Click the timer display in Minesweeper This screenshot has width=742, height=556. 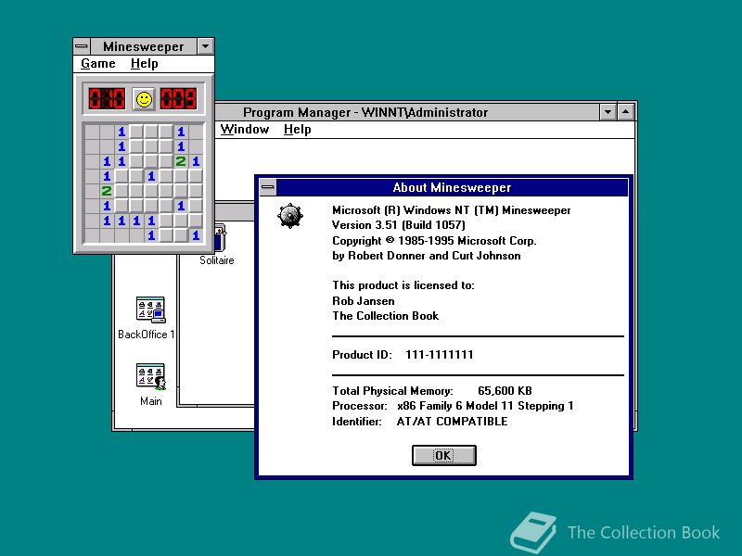pos(178,99)
